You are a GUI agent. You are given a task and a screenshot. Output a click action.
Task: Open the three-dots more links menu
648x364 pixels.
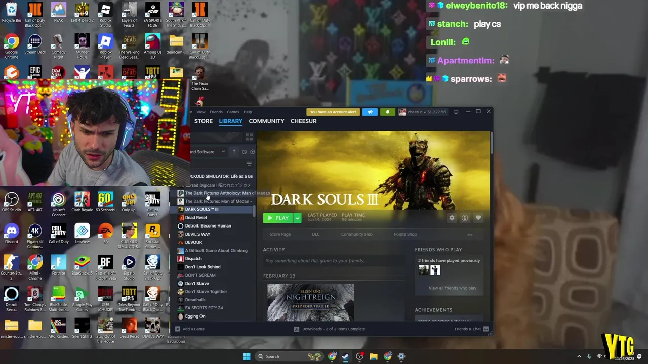pyautogui.click(x=470, y=235)
